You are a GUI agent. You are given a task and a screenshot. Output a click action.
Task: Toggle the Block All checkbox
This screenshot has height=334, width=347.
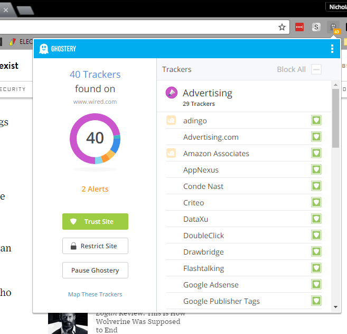point(316,69)
